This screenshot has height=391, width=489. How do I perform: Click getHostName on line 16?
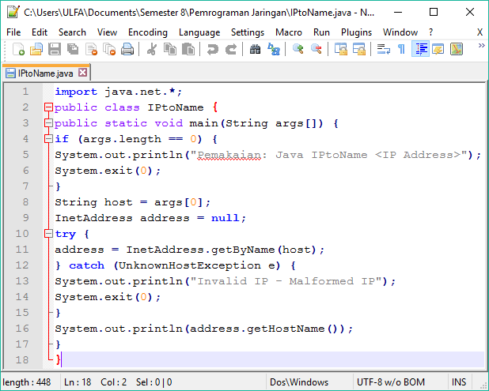(286, 329)
